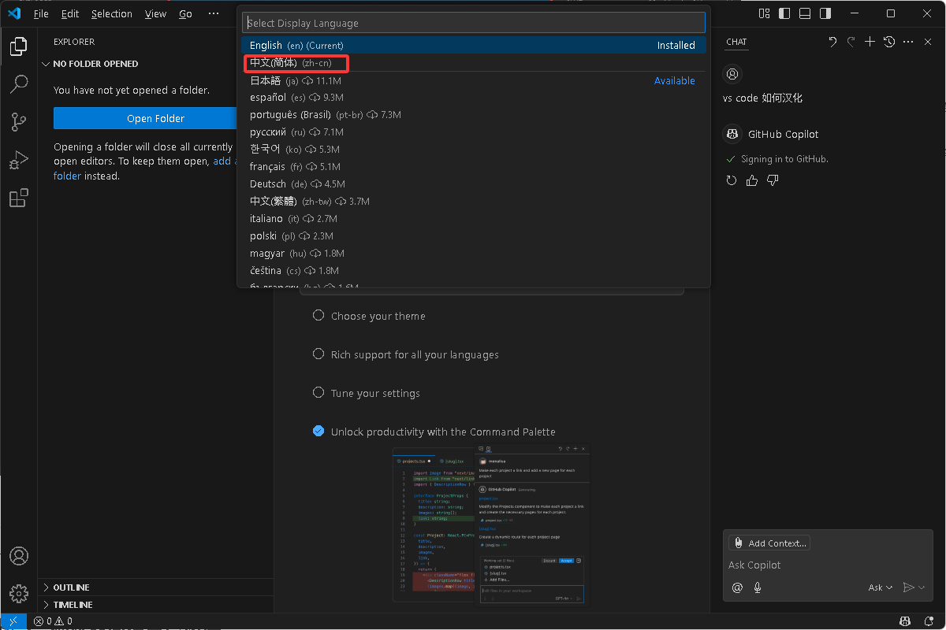Select English (en) current language

pos(474,45)
